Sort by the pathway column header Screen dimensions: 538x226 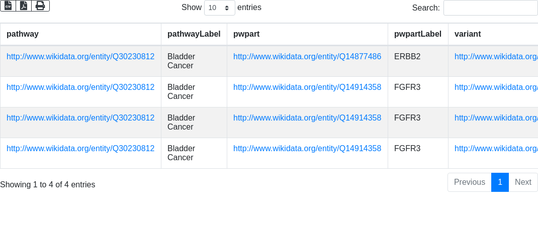[x=80, y=34]
